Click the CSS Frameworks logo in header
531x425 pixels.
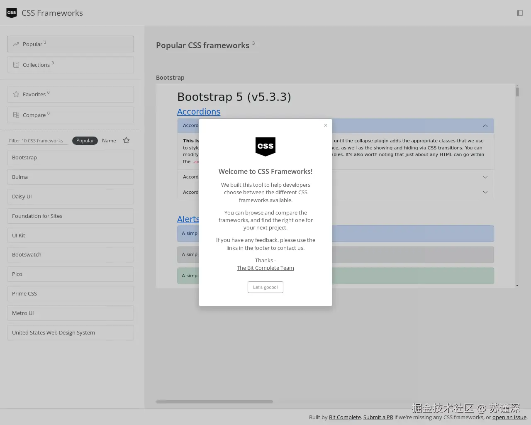tap(12, 13)
